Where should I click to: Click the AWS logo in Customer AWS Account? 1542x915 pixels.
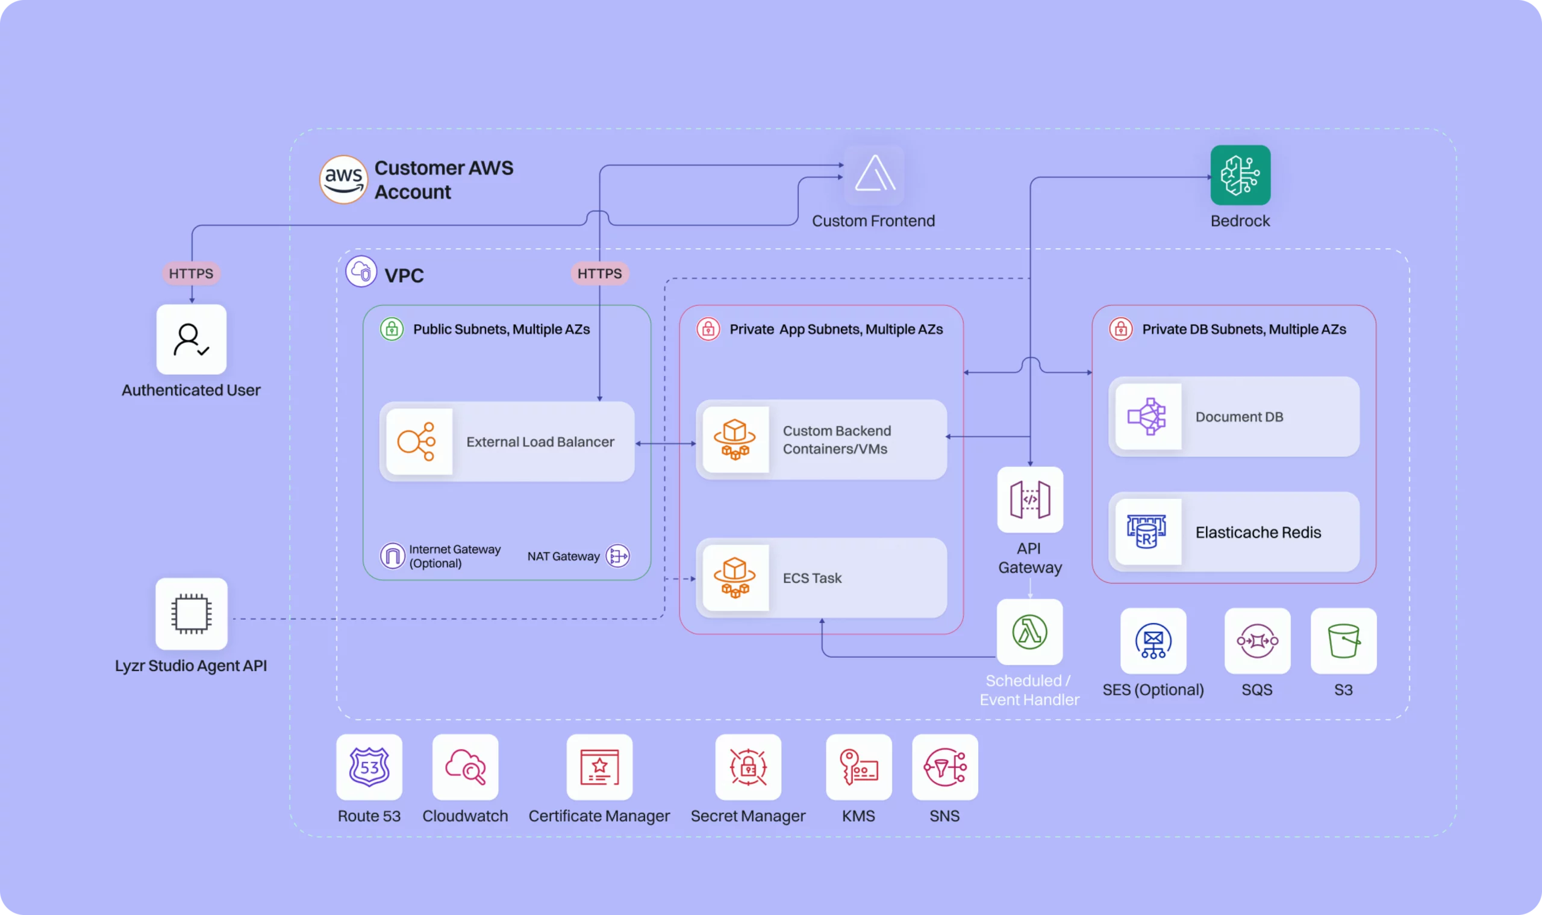(x=343, y=179)
